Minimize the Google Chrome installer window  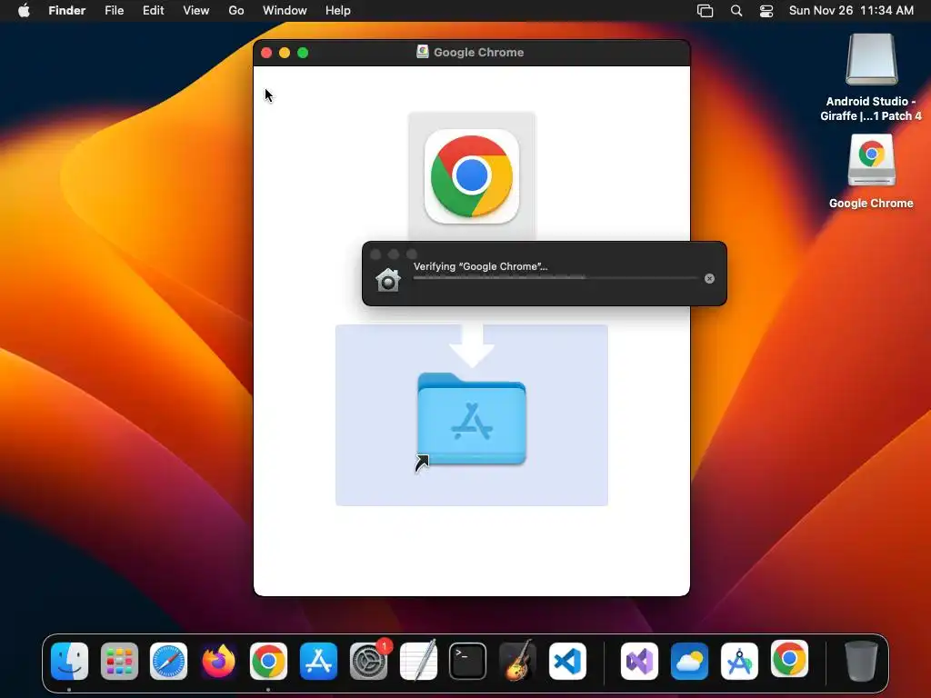(x=285, y=53)
